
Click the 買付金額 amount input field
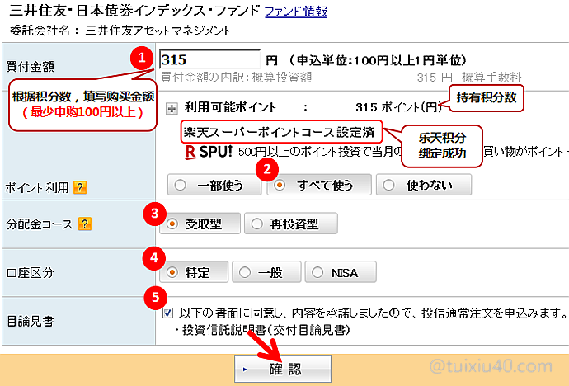coord(209,59)
